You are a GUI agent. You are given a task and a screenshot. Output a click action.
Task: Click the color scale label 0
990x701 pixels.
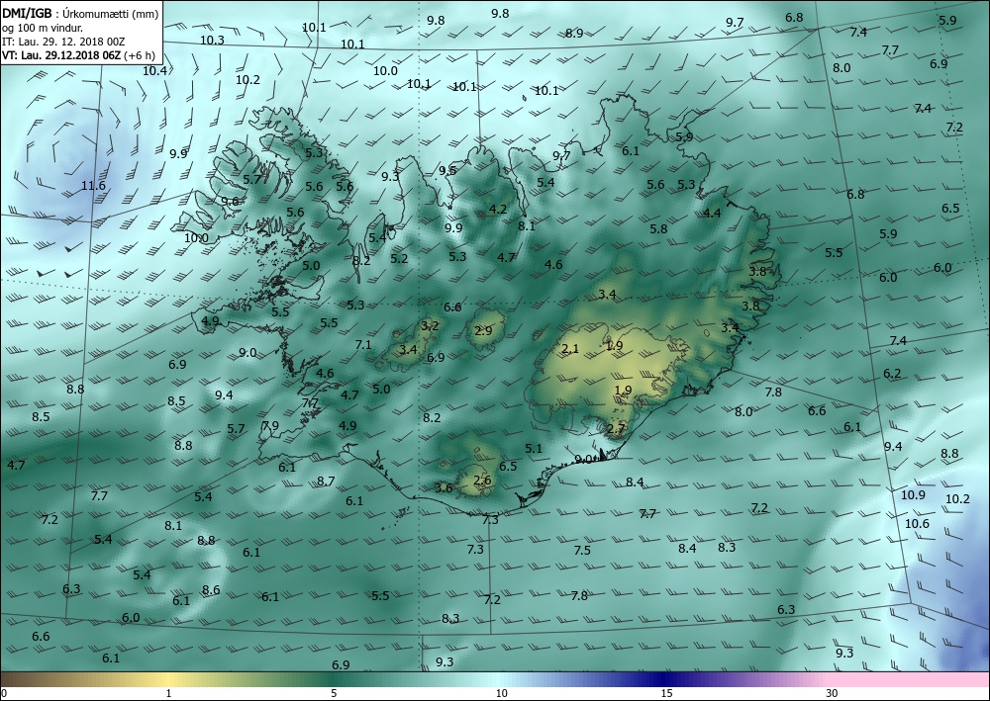(x=4, y=694)
